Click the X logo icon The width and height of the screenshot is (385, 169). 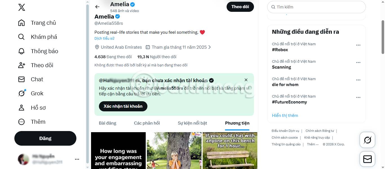coord(22,8)
